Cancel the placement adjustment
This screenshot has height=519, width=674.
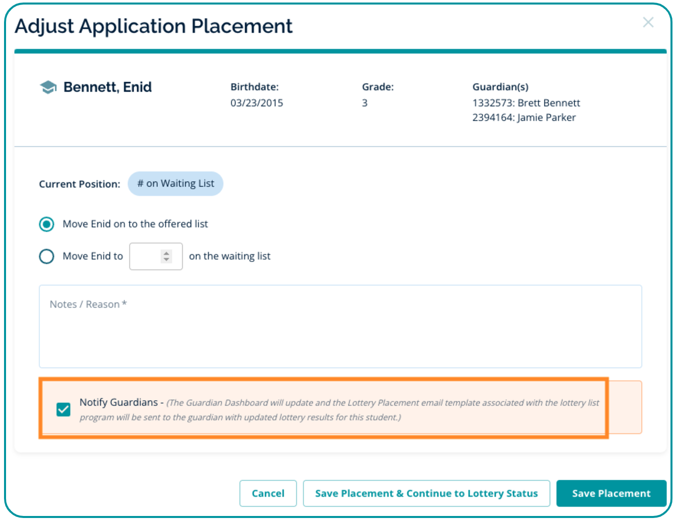pyautogui.click(x=268, y=493)
